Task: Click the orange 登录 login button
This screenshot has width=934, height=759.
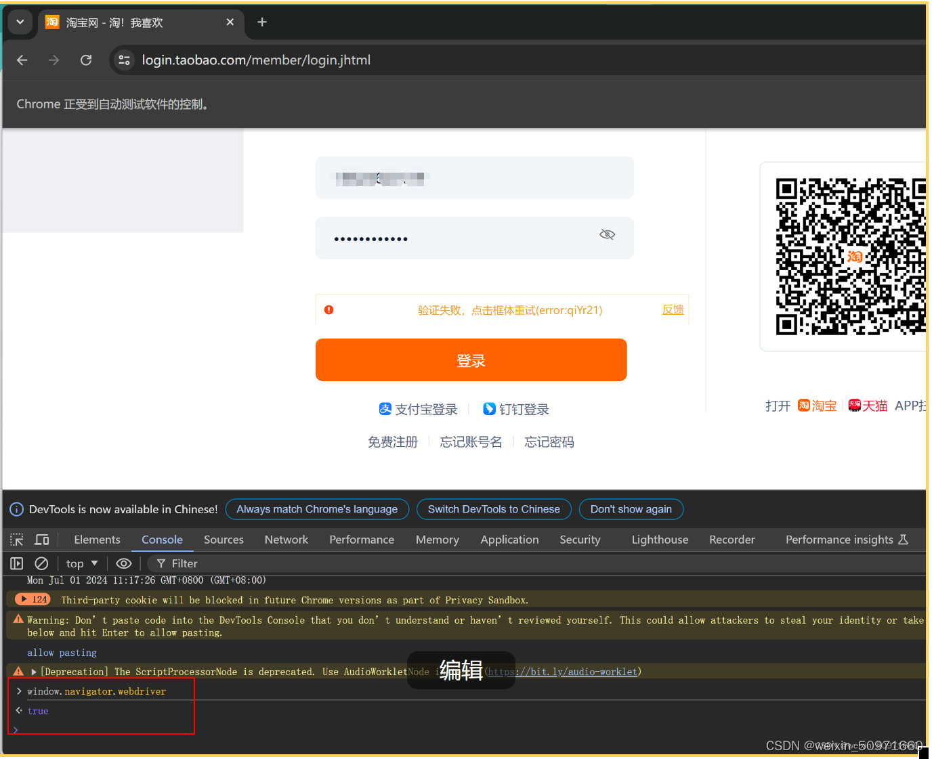Action: click(471, 360)
